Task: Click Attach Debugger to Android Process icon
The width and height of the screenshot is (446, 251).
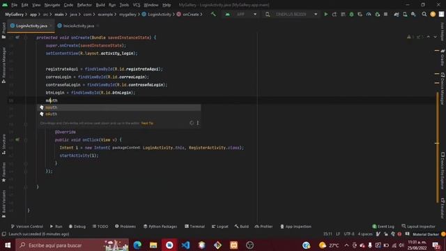Action: (x=378, y=14)
